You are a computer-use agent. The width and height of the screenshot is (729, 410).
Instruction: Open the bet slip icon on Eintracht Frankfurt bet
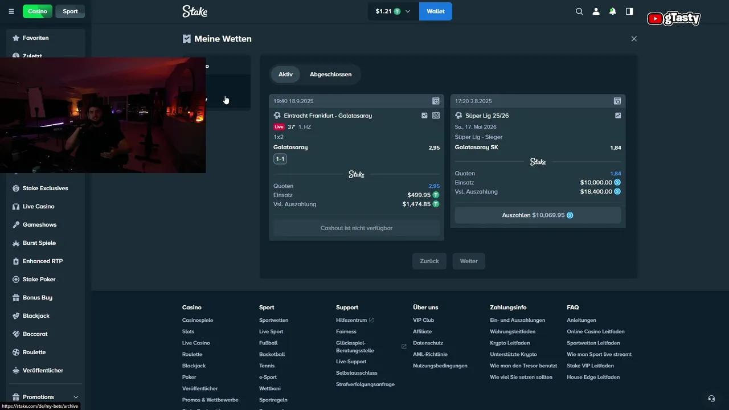(436, 101)
